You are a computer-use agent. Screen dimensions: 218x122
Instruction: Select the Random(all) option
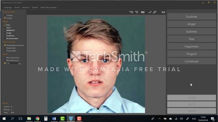pos(5,48)
